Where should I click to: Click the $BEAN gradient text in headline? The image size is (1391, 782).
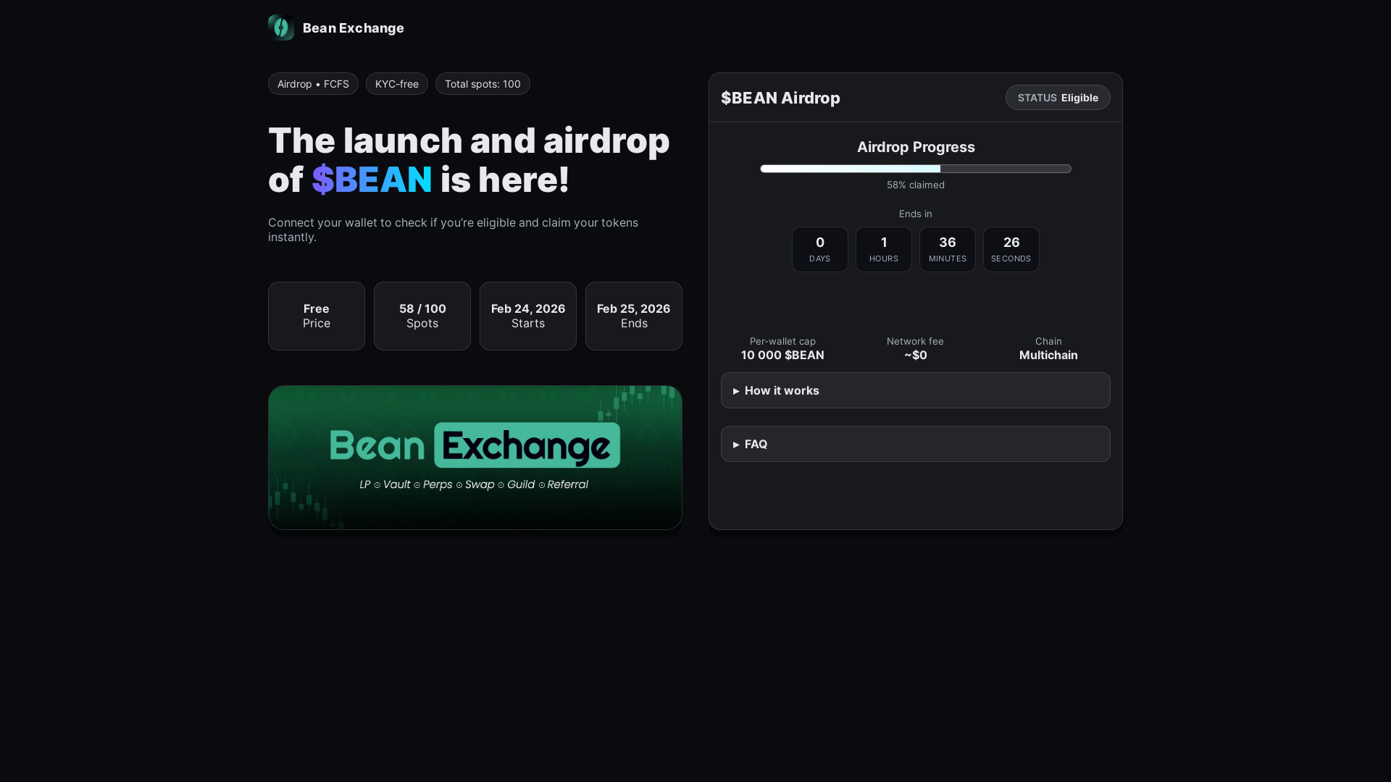pos(372,179)
